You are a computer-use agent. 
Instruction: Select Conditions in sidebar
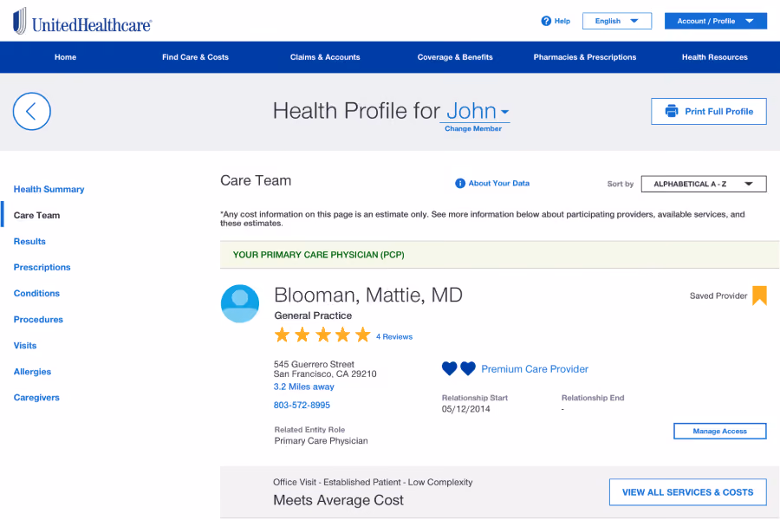click(x=36, y=293)
